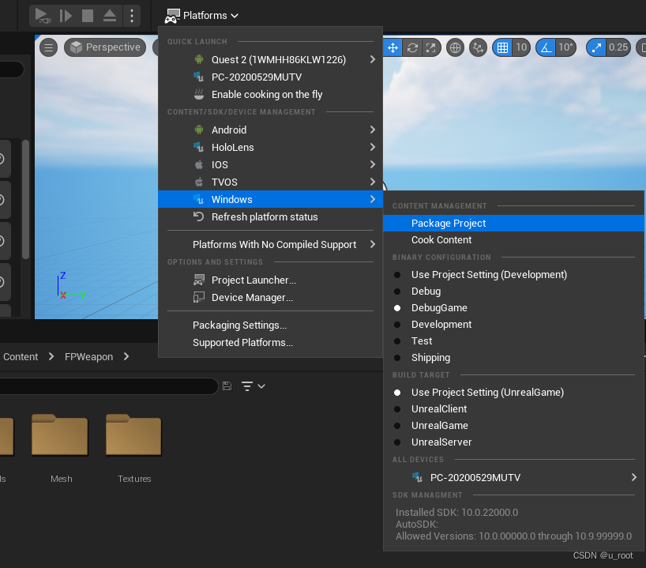Select Test binary configuration
Image resolution: width=646 pixels, height=568 pixels.
[513, 341]
